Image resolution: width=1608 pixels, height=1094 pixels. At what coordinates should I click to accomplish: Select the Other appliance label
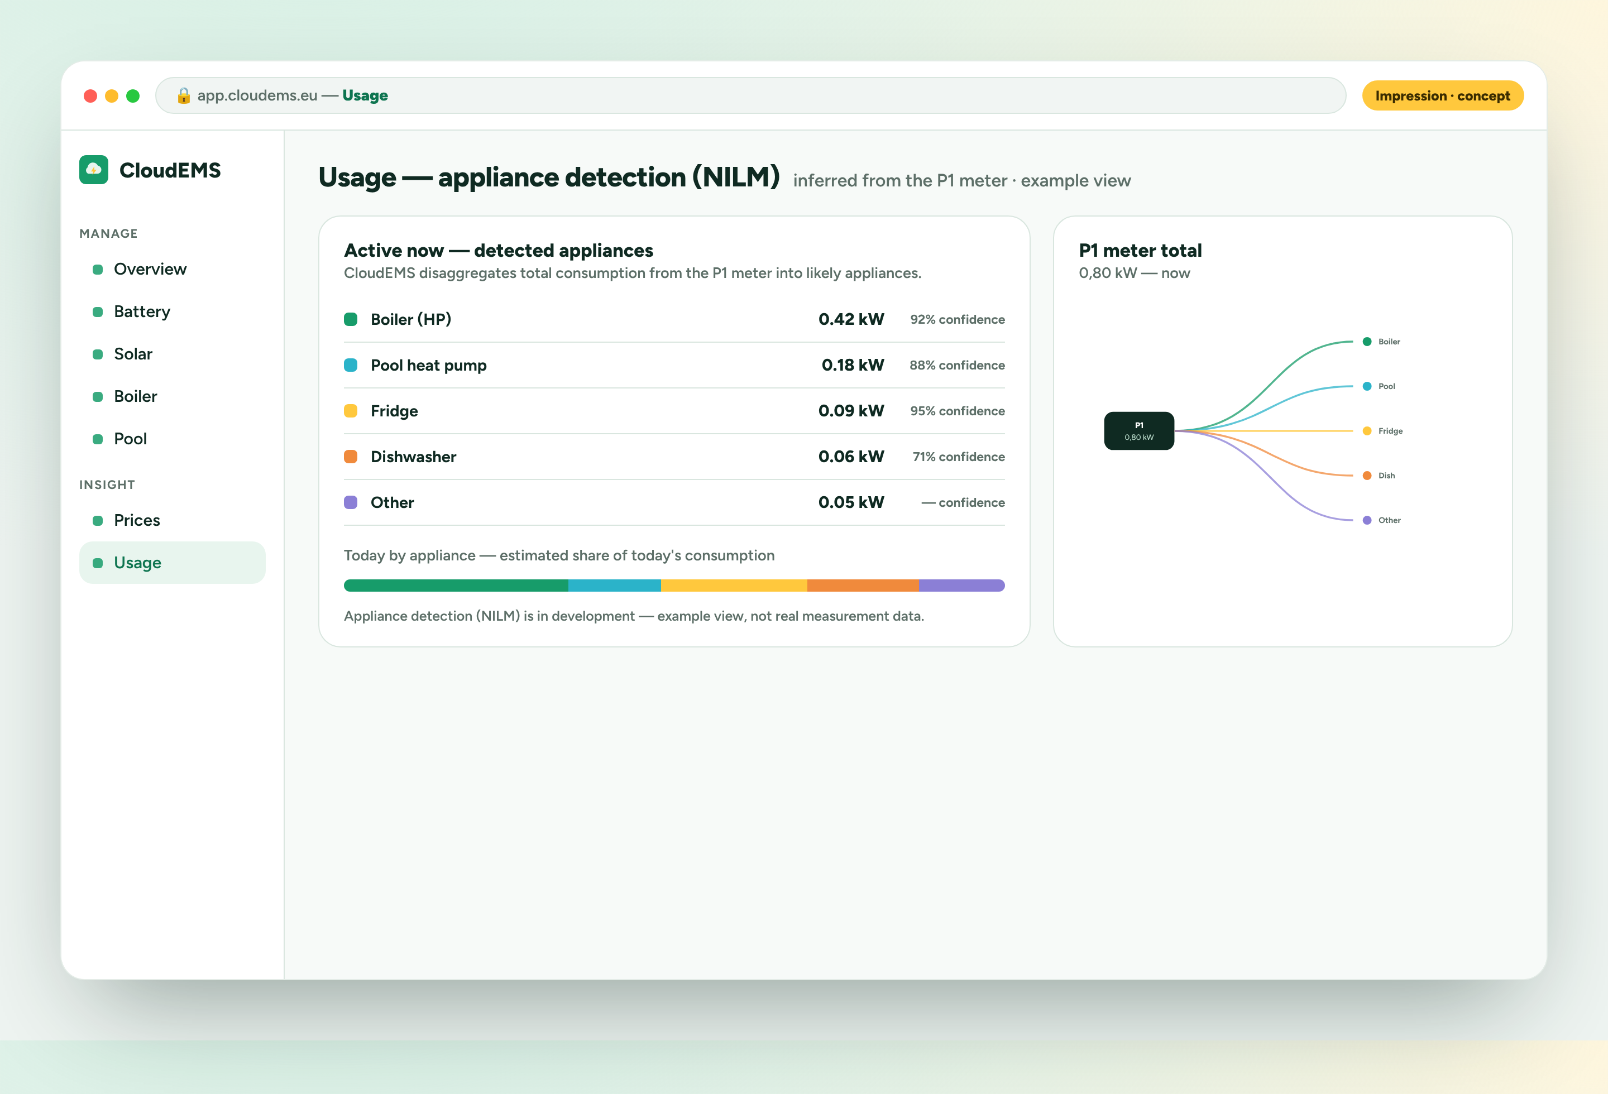393,502
